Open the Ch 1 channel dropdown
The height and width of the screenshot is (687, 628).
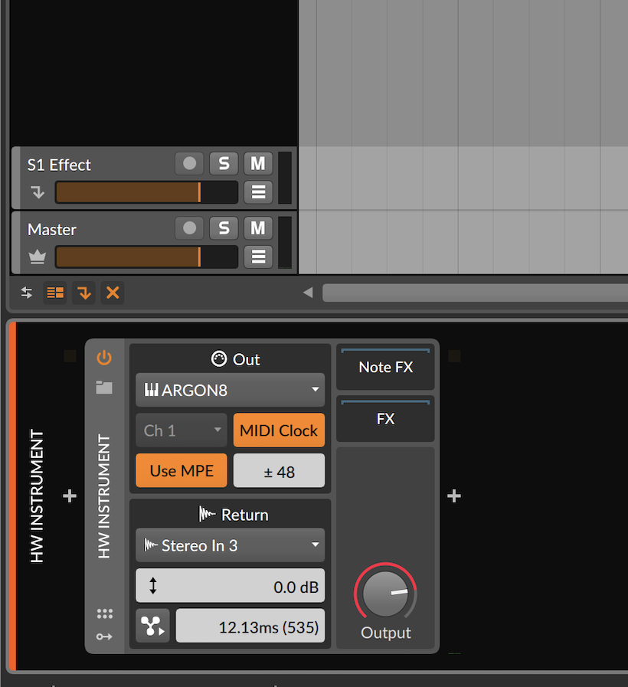(182, 430)
